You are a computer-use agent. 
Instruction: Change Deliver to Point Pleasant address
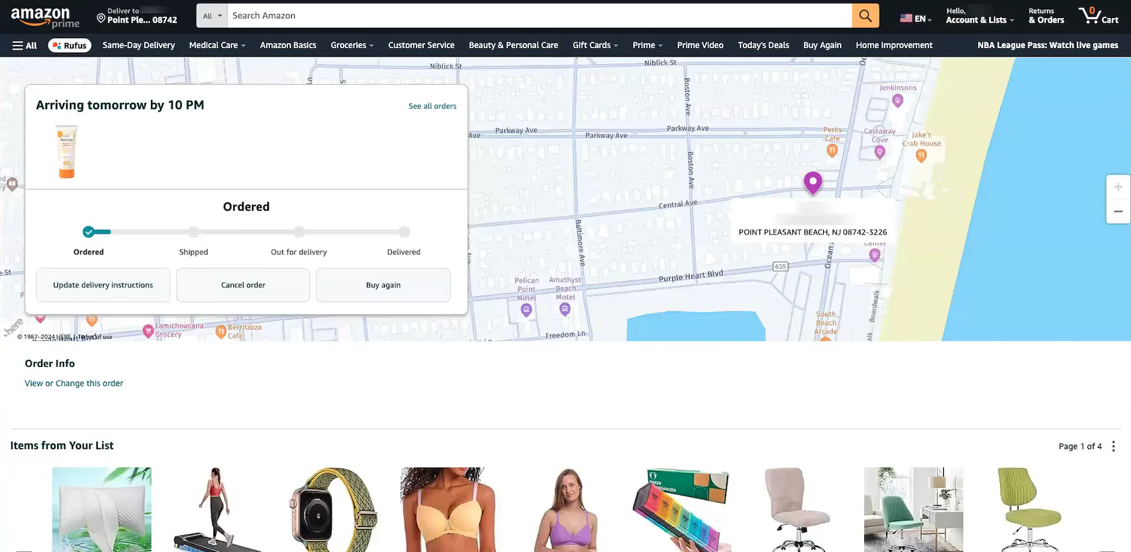click(137, 15)
